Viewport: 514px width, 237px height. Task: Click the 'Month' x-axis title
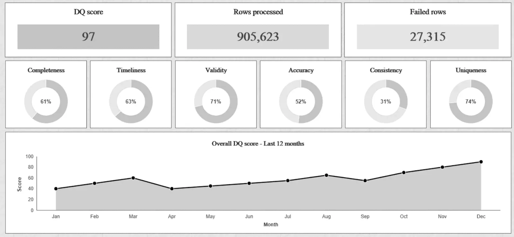270,224
